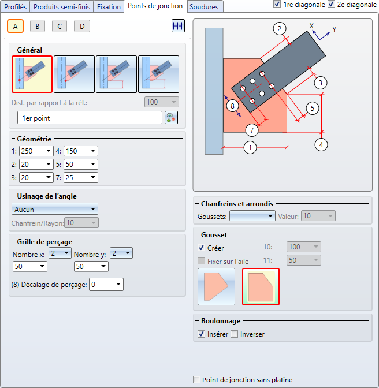Image resolution: width=379 pixels, height=388 pixels.
Task: Open Géométrie dropdown 7 showing 25
Action: pos(81,178)
